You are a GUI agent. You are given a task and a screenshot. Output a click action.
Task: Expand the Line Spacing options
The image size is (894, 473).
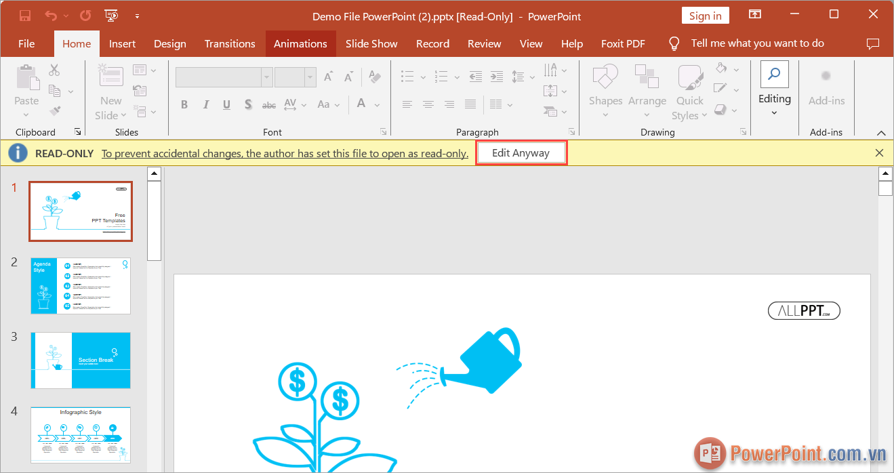532,77
